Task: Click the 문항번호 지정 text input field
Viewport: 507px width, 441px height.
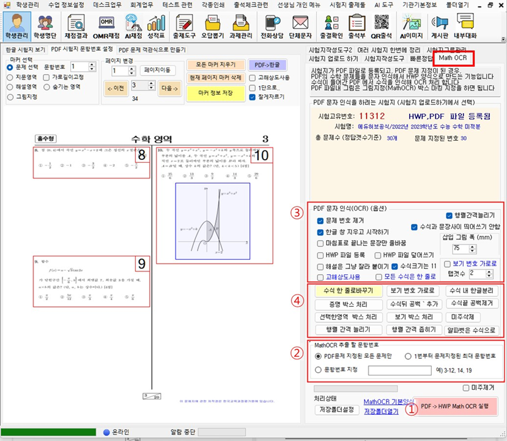Action: pyautogui.click(x=398, y=370)
